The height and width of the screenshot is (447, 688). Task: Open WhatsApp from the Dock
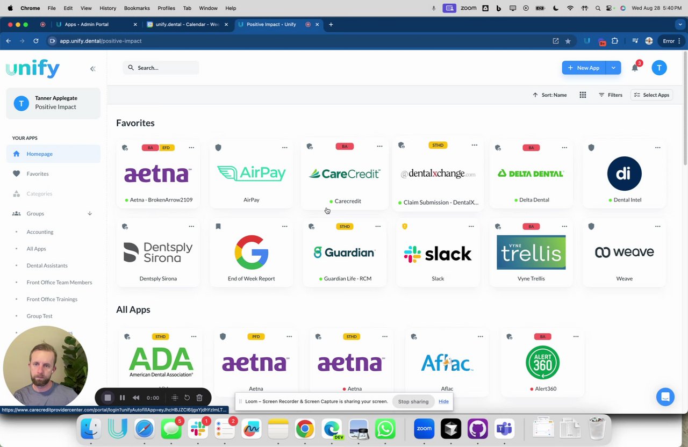click(385, 429)
